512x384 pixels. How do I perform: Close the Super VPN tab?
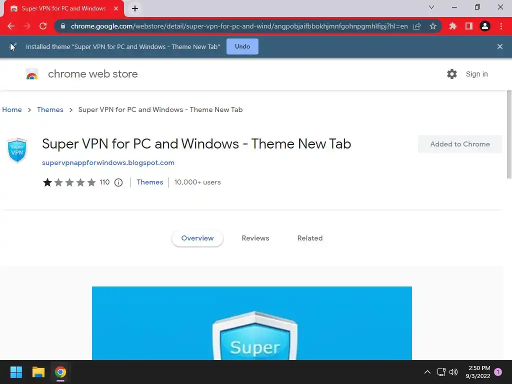coord(116,8)
